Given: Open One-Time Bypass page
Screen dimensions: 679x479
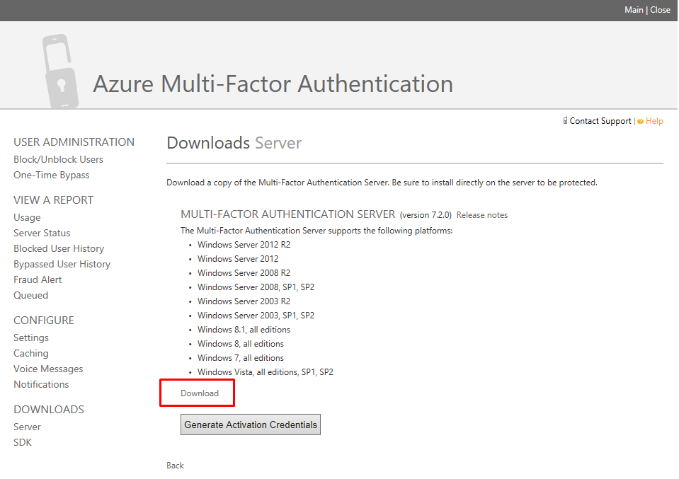Looking at the screenshot, I should coord(52,175).
